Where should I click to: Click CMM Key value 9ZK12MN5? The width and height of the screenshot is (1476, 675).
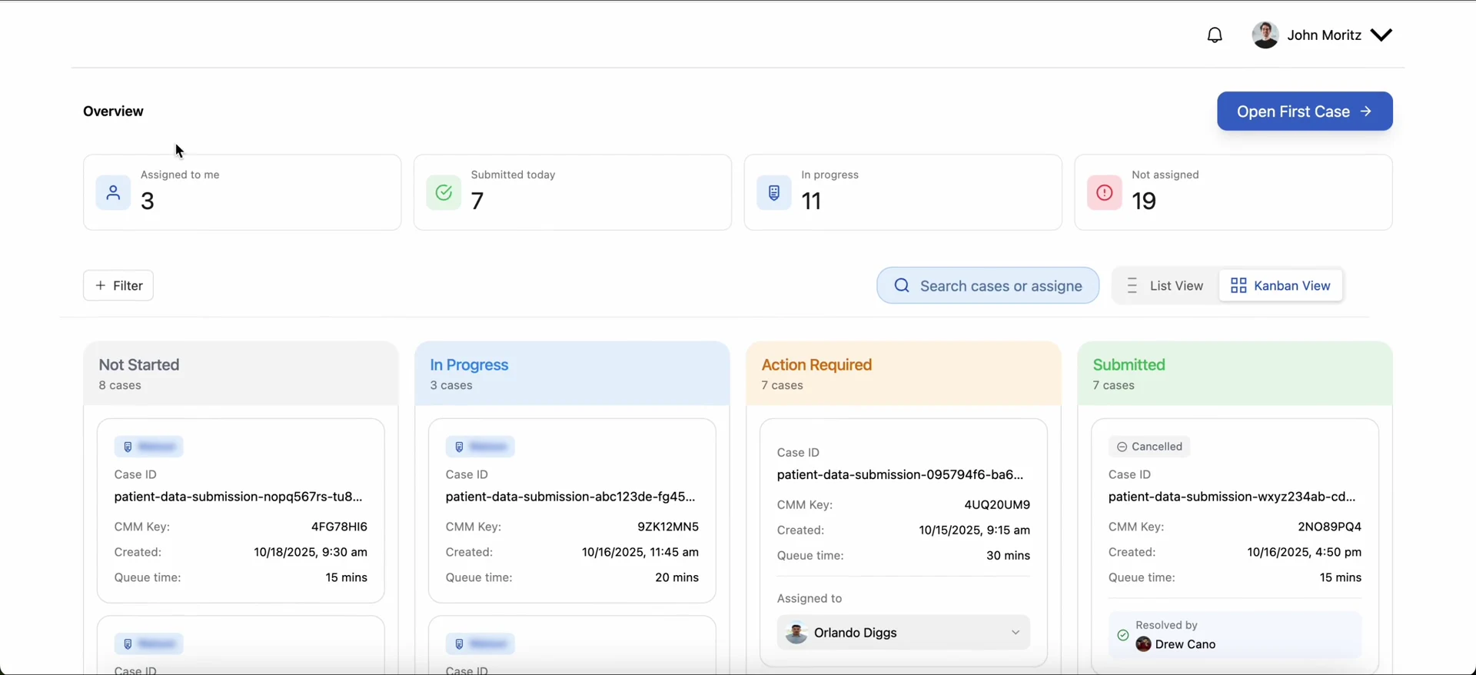pos(668,527)
